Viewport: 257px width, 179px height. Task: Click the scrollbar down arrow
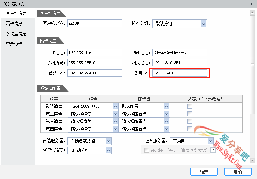pos(252,160)
